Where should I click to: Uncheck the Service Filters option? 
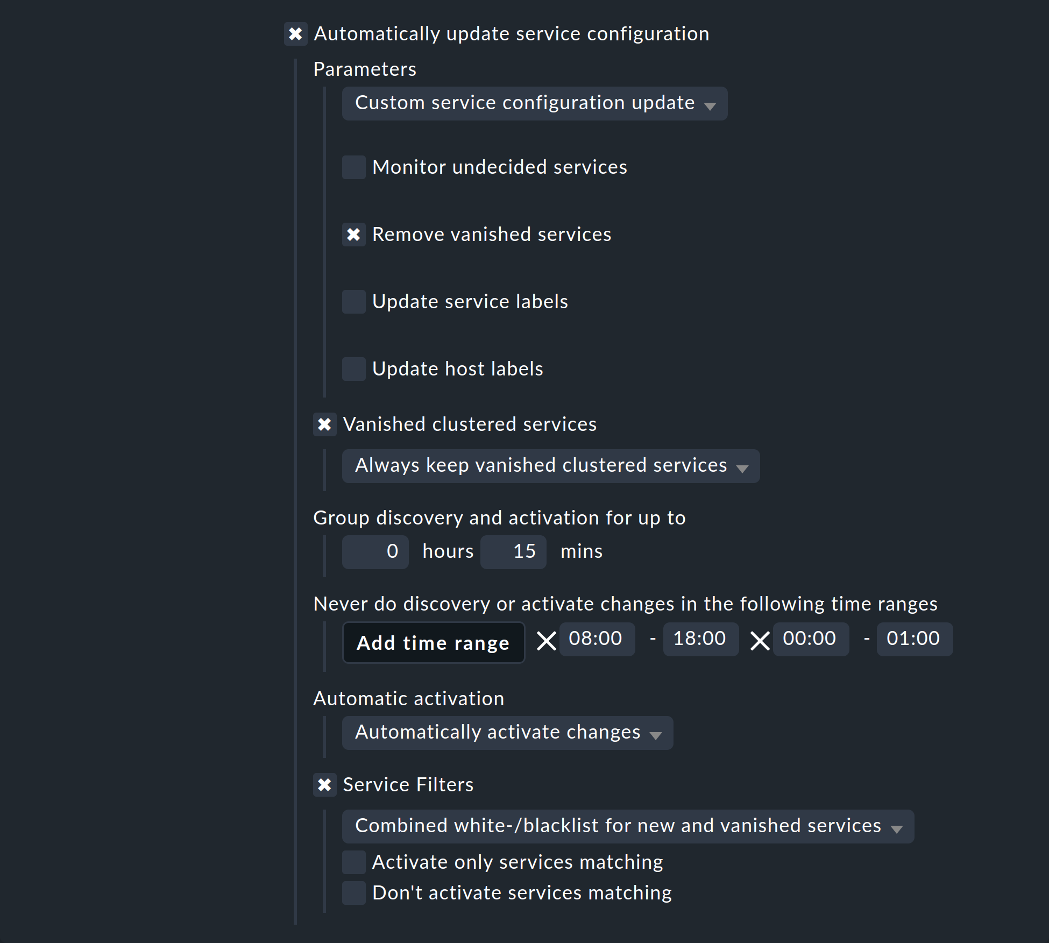[325, 785]
